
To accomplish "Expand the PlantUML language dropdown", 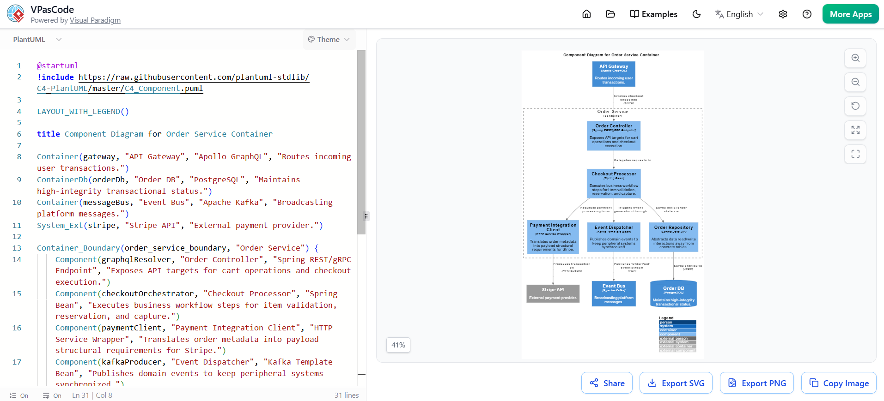I will [x=37, y=39].
